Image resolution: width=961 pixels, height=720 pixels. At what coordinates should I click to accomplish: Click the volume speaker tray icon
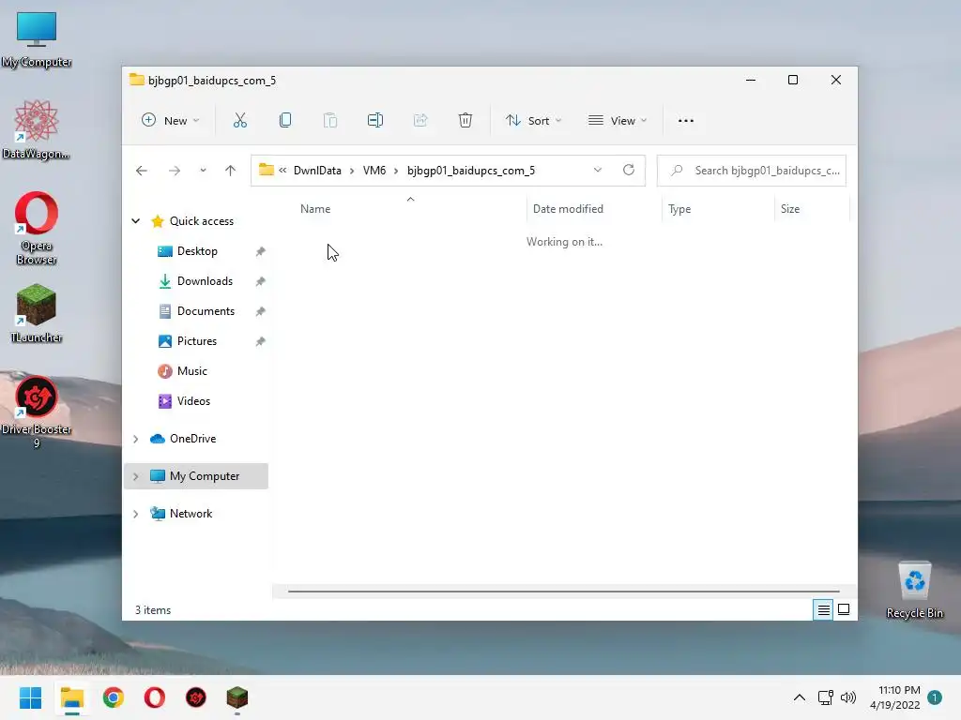click(x=848, y=697)
